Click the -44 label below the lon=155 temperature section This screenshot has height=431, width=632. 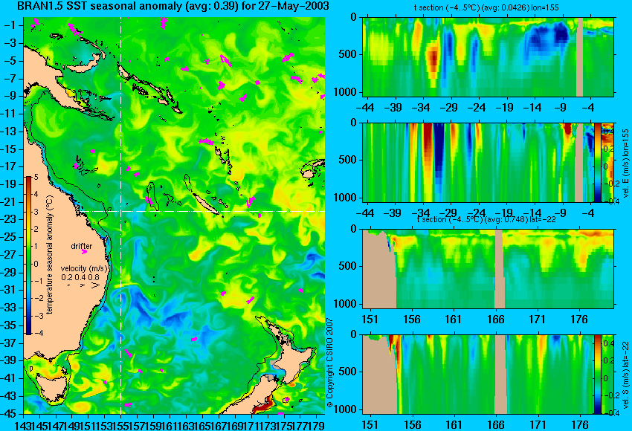366,108
